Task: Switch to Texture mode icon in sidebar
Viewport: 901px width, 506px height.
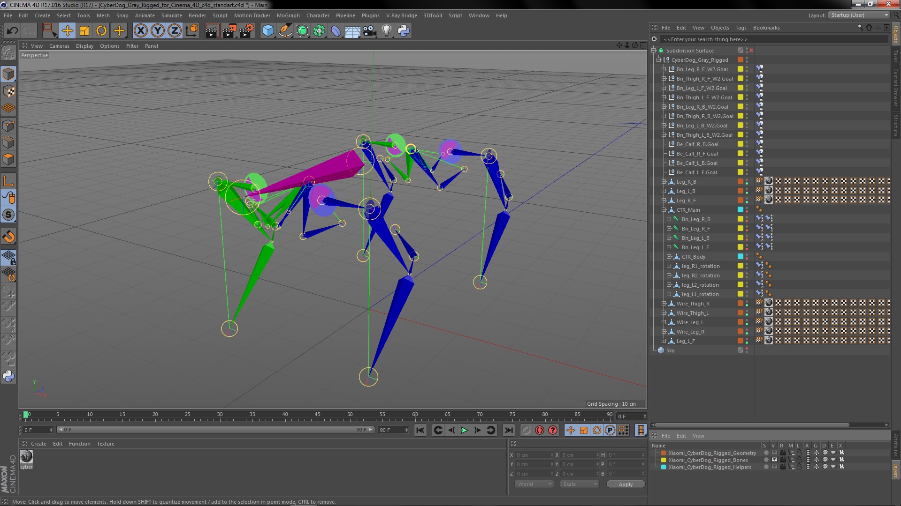Action: click(8, 91)
